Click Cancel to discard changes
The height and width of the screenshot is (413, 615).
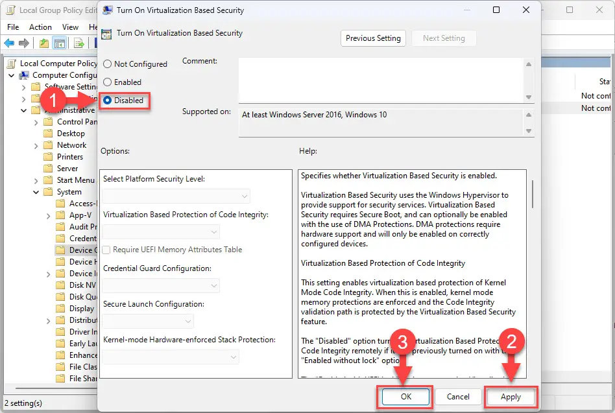[x=458, y=397]
